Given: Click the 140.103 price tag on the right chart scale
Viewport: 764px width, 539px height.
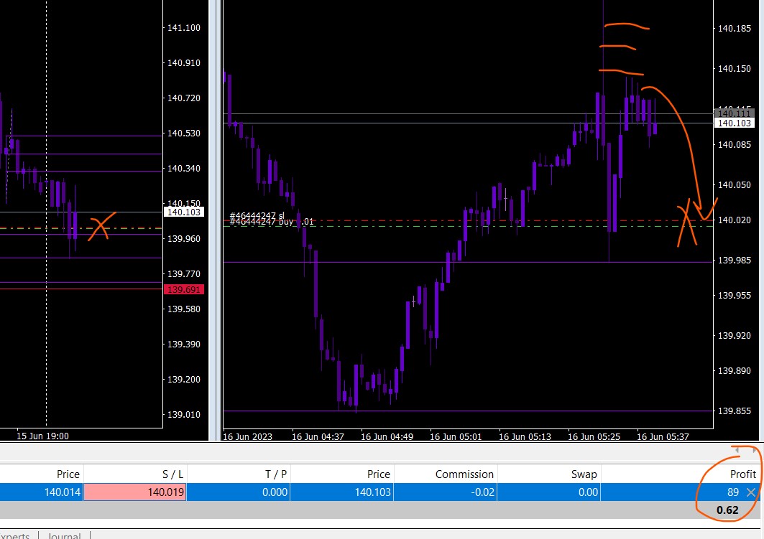Looking at the screenshot, I should (732, 123).
